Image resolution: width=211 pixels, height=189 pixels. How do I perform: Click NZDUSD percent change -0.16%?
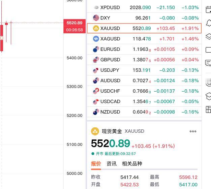click(x=190, y=112)
